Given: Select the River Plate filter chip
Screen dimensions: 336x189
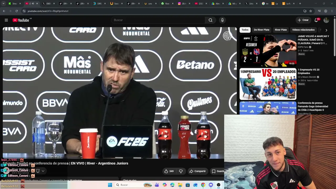Looking at the screenshot, I should pyautogui.click(x=281, y=30).
